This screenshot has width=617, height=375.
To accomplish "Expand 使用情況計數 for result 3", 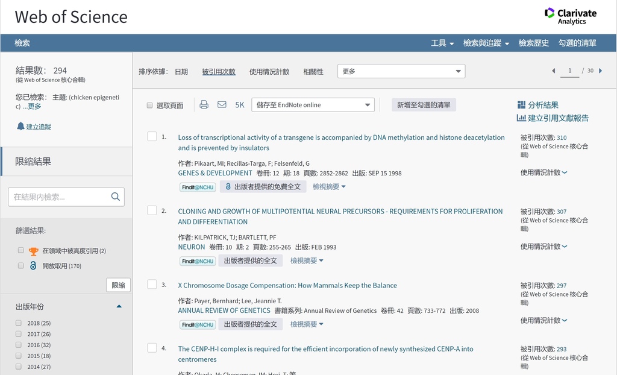I will point(544,321).
